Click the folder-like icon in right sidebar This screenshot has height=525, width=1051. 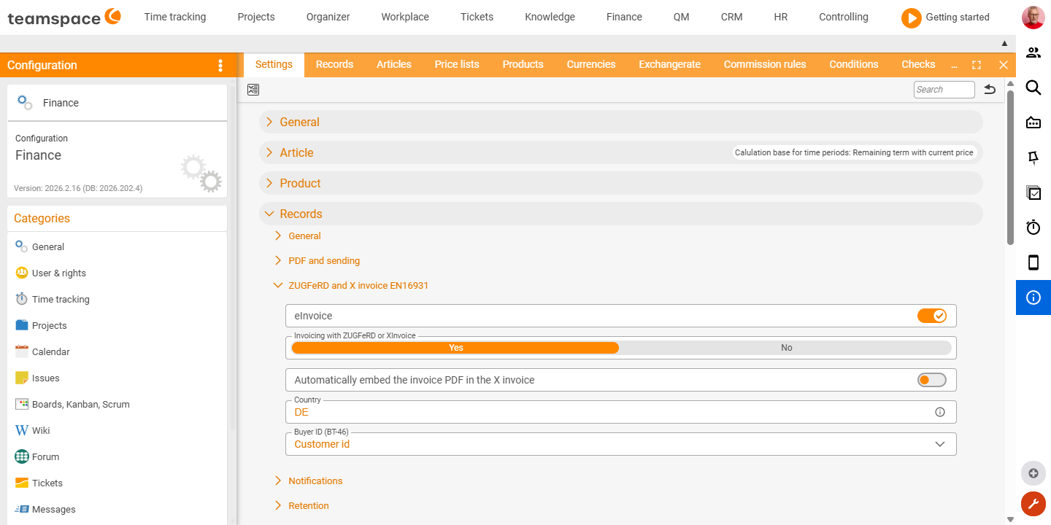coord(1033,122)
